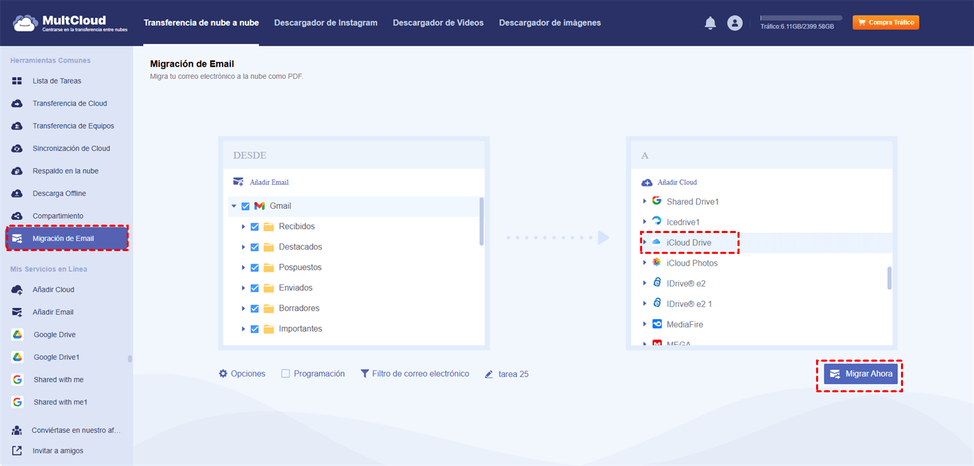Expand the IDrive® e2 node
Image resolution: width=974 pixels, height=466 pixels.
click(x=645, y=283)
